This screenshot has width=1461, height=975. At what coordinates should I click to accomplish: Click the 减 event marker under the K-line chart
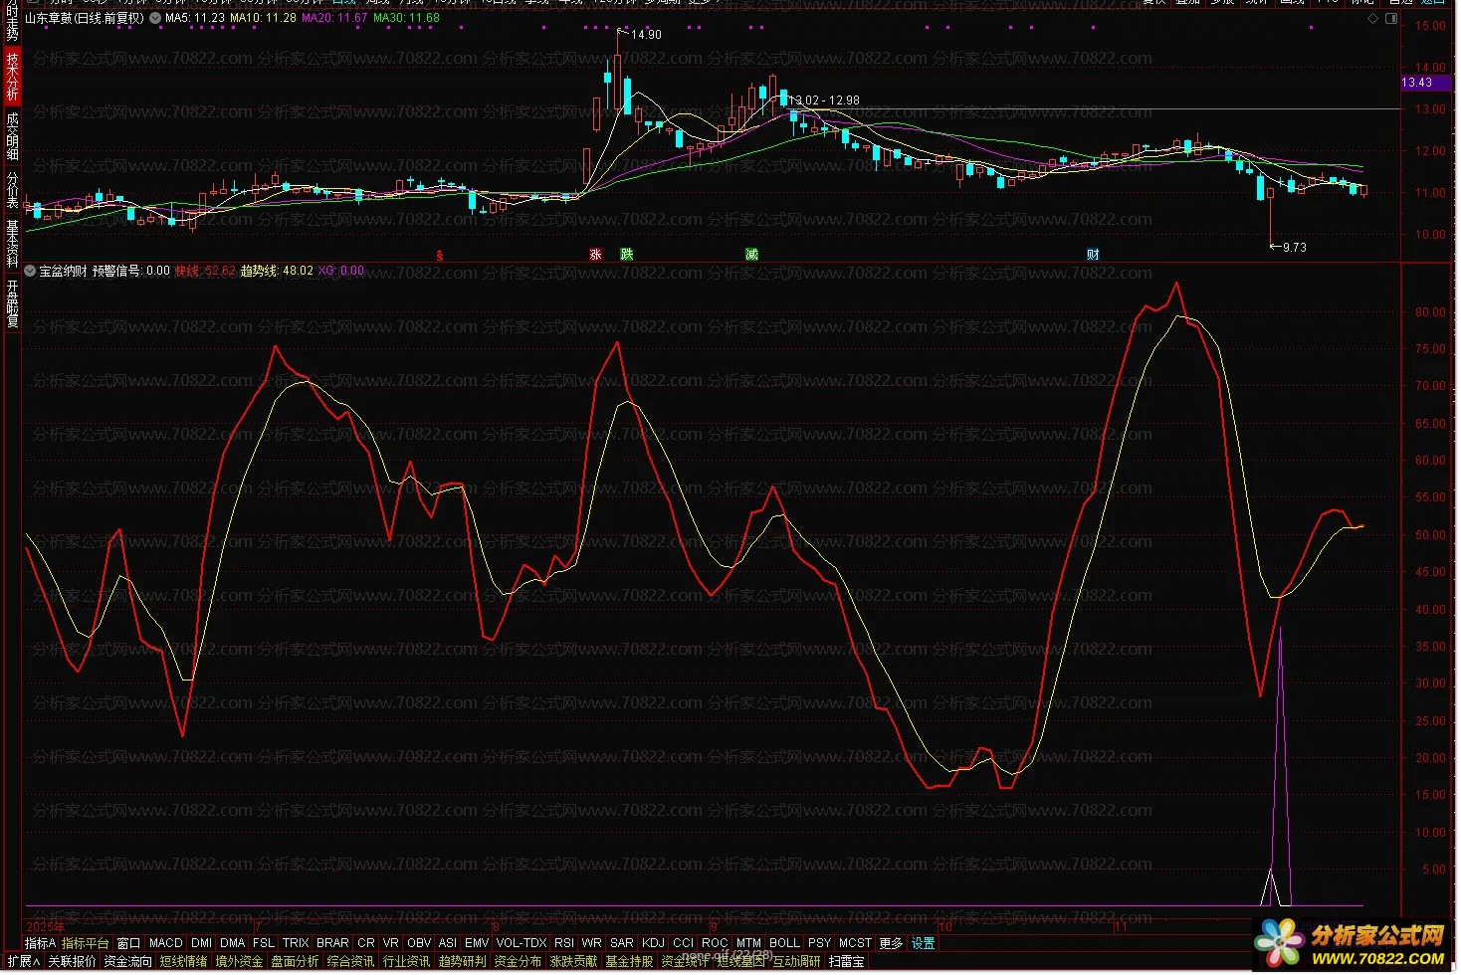point(751,255)
